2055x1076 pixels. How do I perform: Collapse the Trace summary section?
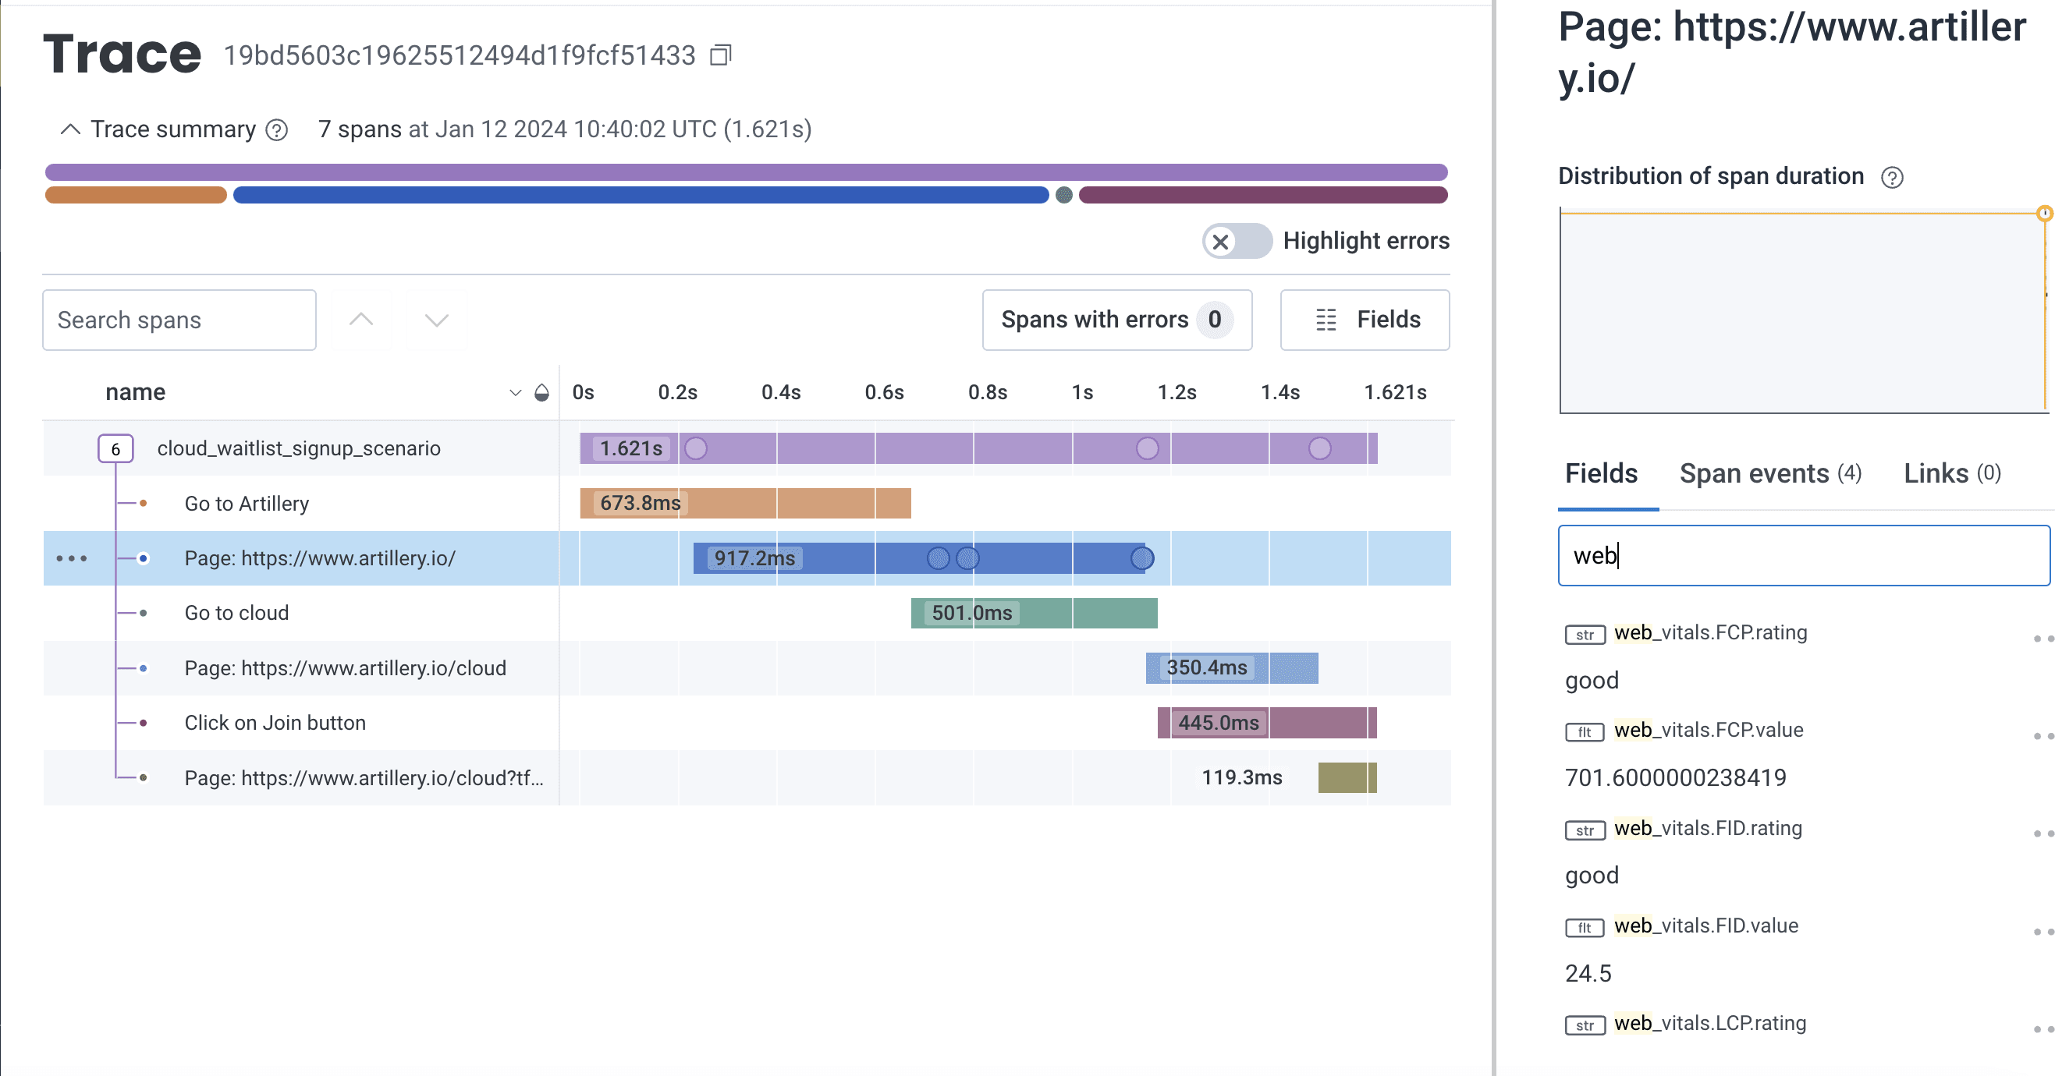[70, 129]
